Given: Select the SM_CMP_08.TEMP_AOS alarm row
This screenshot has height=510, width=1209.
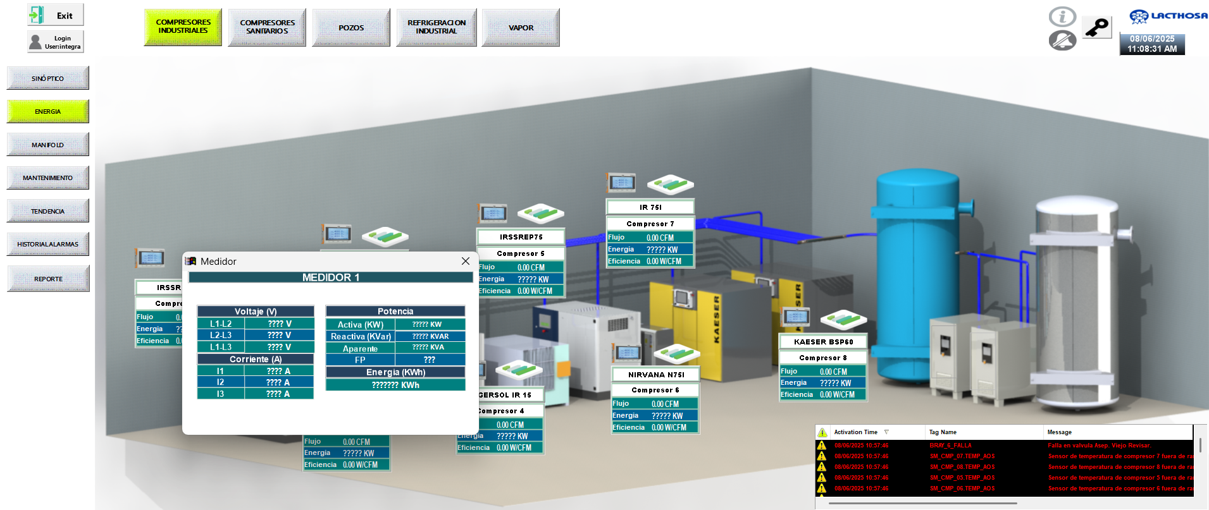Looking at the screenshot, I should 1005,466.
